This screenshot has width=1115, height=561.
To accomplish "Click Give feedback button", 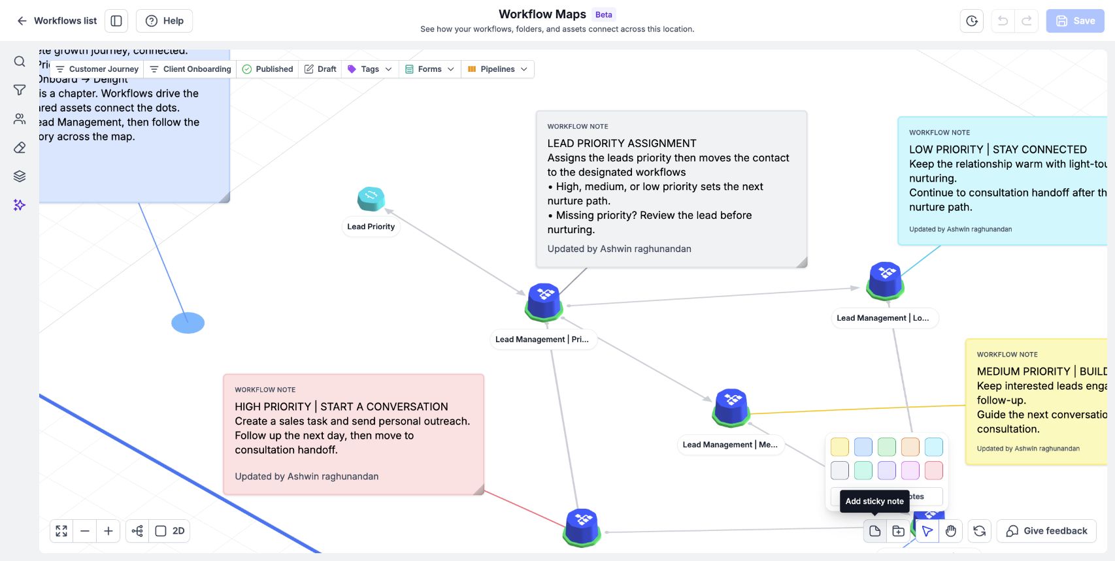I will (1046, 531).
